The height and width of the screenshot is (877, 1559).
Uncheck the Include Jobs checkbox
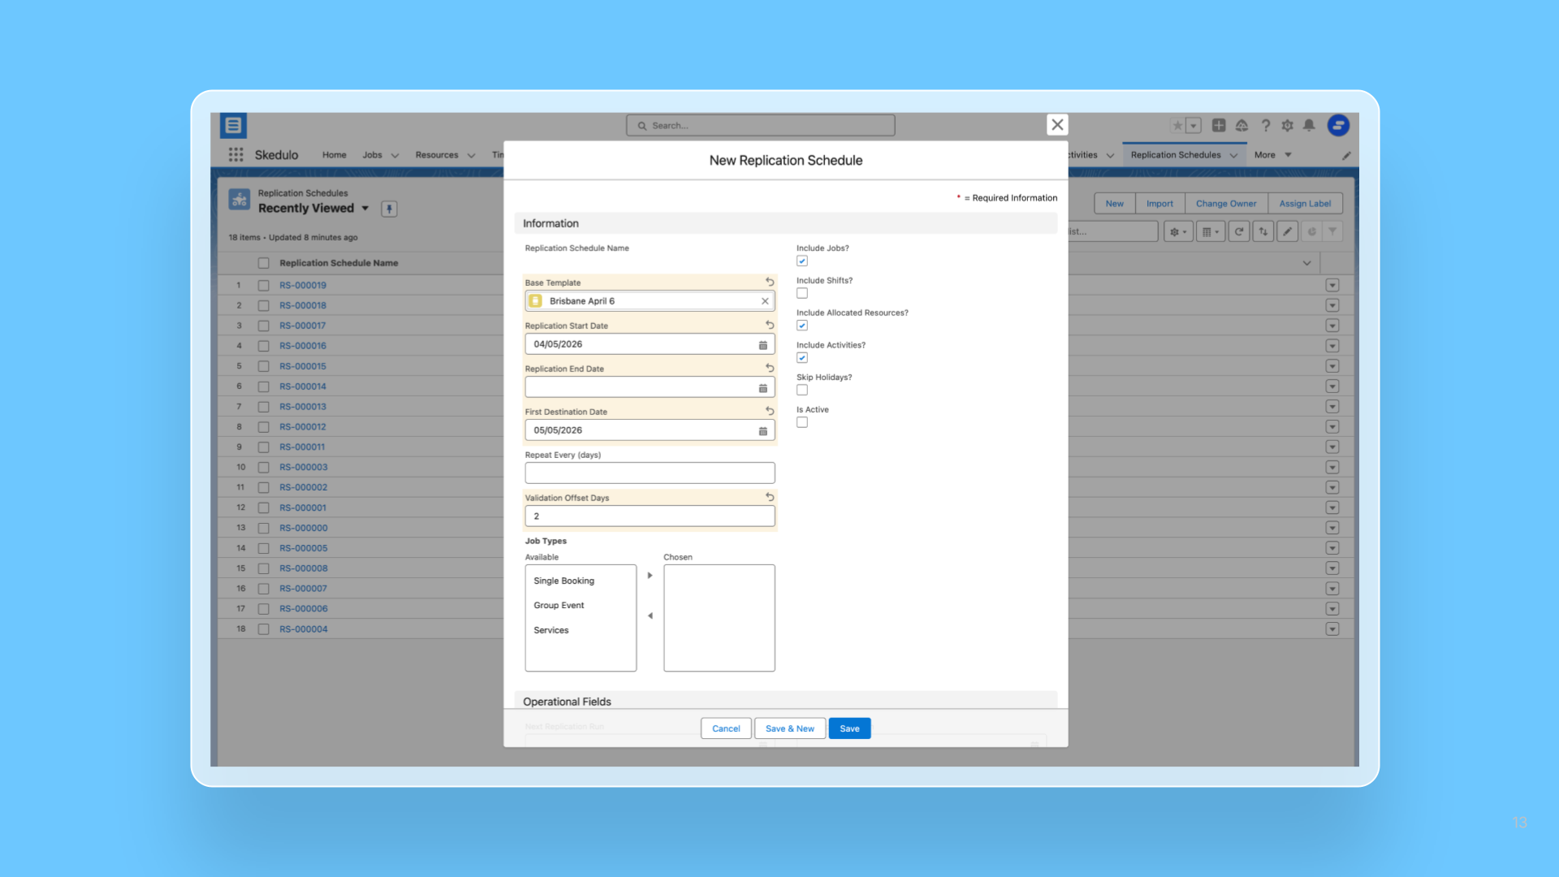(x=801, y=261)
